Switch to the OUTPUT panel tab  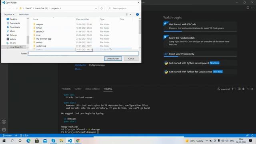(78, 89)
